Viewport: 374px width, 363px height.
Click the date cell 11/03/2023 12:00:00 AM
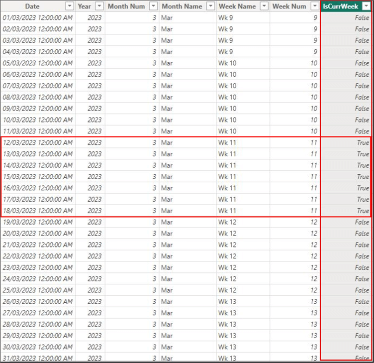pos(38,131)
